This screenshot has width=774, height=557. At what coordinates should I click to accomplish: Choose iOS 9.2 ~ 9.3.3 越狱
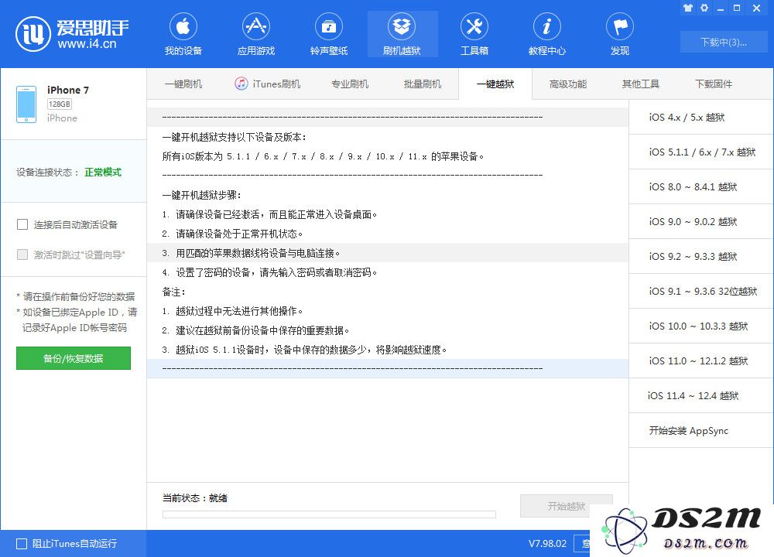(x=701, y=256)
